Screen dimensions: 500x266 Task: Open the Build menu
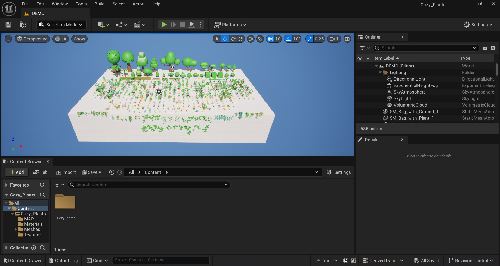(100, 4)
